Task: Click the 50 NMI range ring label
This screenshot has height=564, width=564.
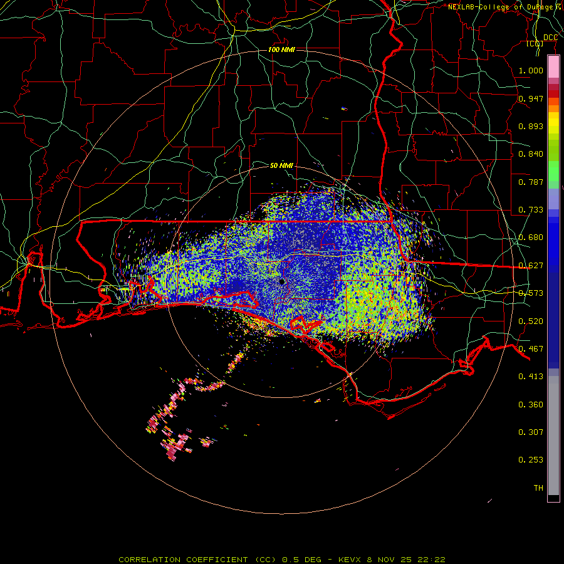Action: [x=281, y=165]
